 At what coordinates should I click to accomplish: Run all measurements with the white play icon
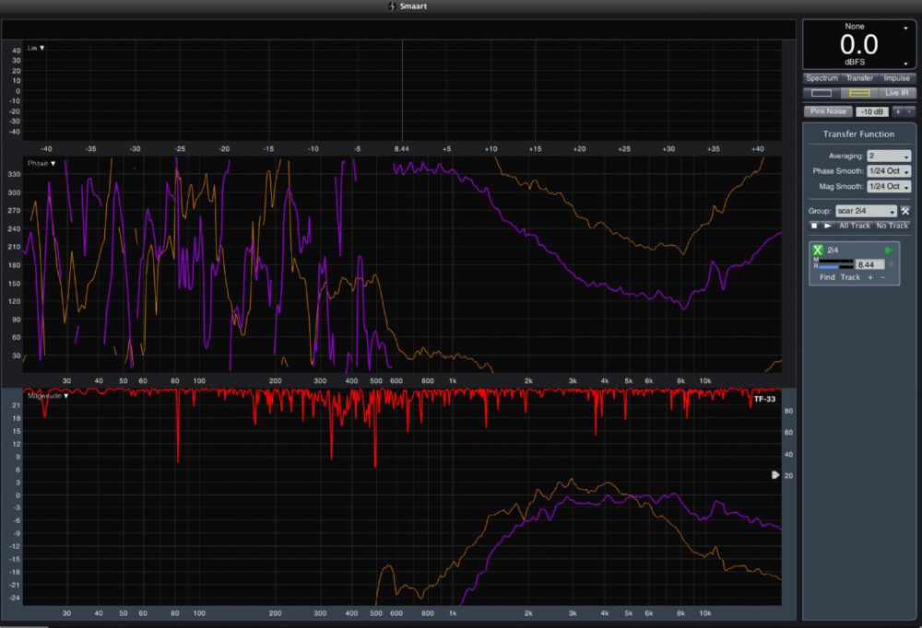click(827, 226)
